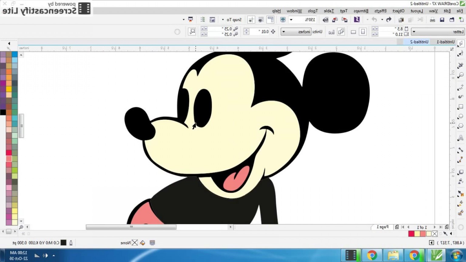
Task: Select the Zoom magnifier tool in toolbox
Action: [x=461, y=75]
